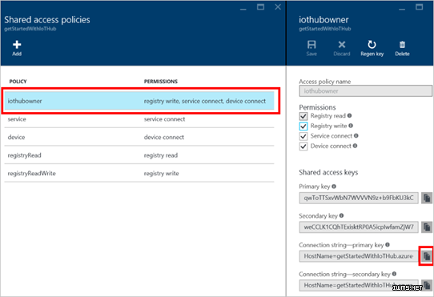Open info icon for Connection string—secondary key

click(x=394, y=274)
